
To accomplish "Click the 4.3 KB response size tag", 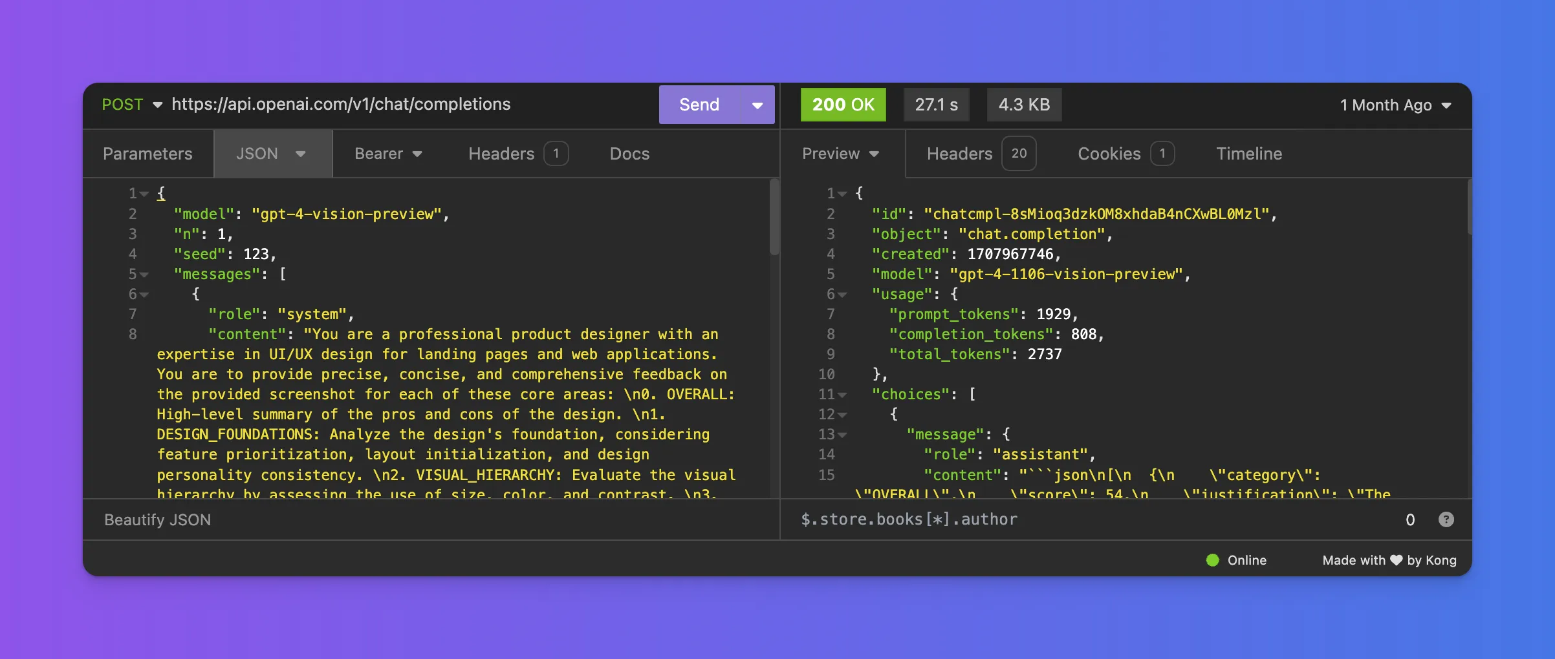I will 1024,105.
